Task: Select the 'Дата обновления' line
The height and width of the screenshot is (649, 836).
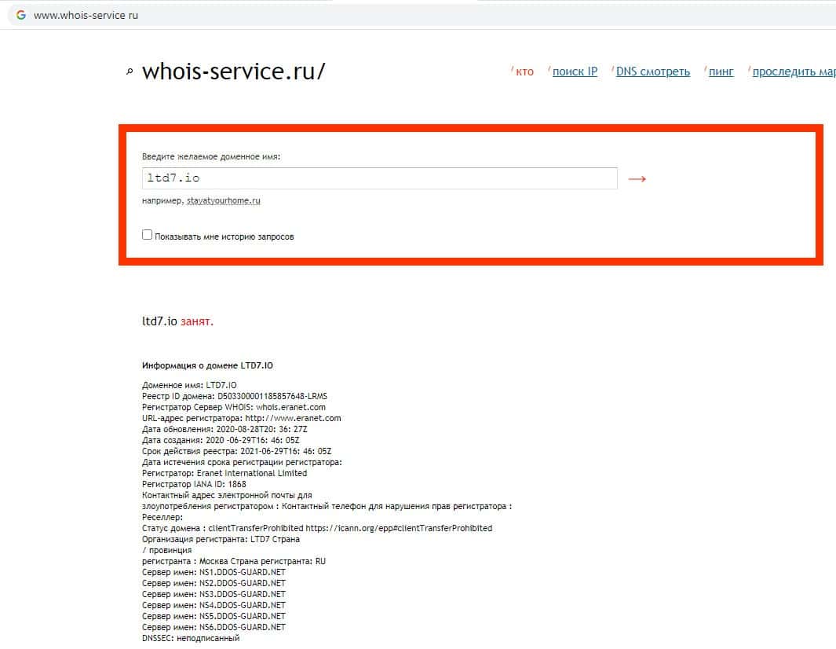Action: point(225,429)
